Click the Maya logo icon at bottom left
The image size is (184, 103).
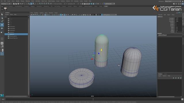click(2, 96)
